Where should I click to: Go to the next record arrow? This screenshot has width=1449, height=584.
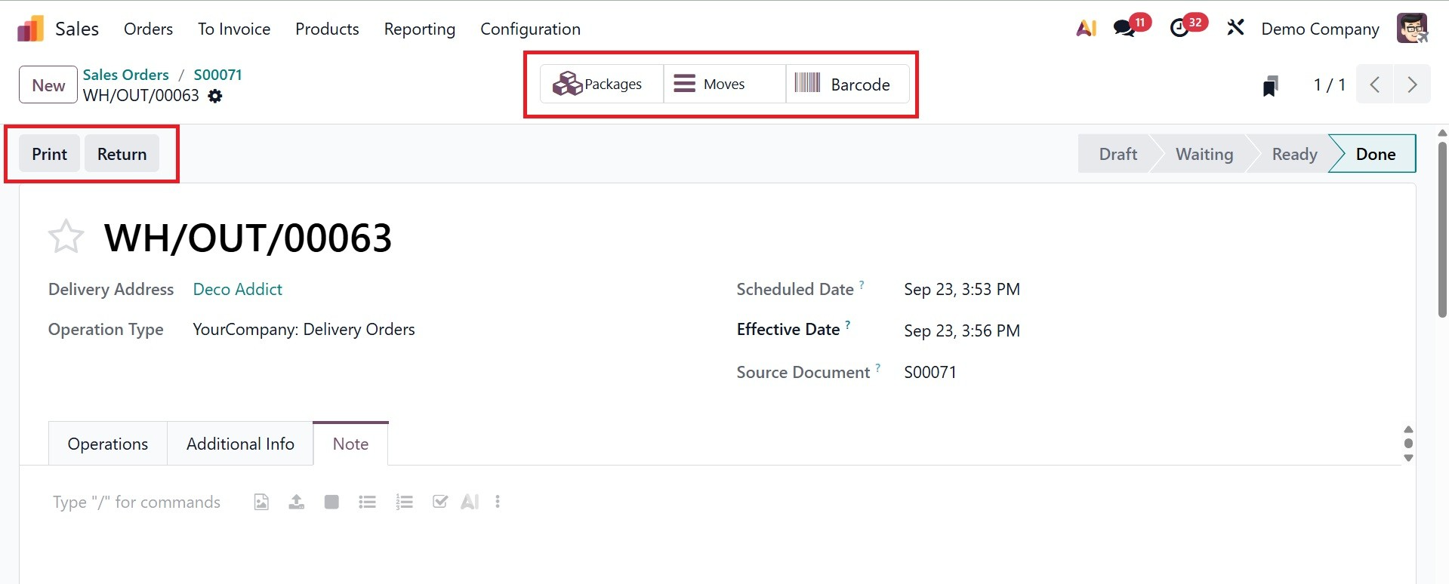coord(1412,84)
